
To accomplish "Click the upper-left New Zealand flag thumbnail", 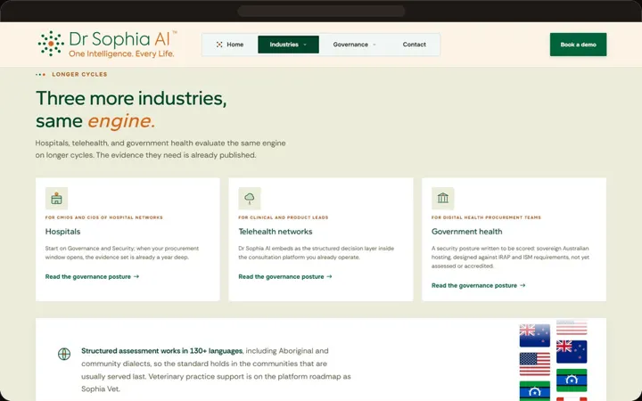I will [x=535, y=336].
